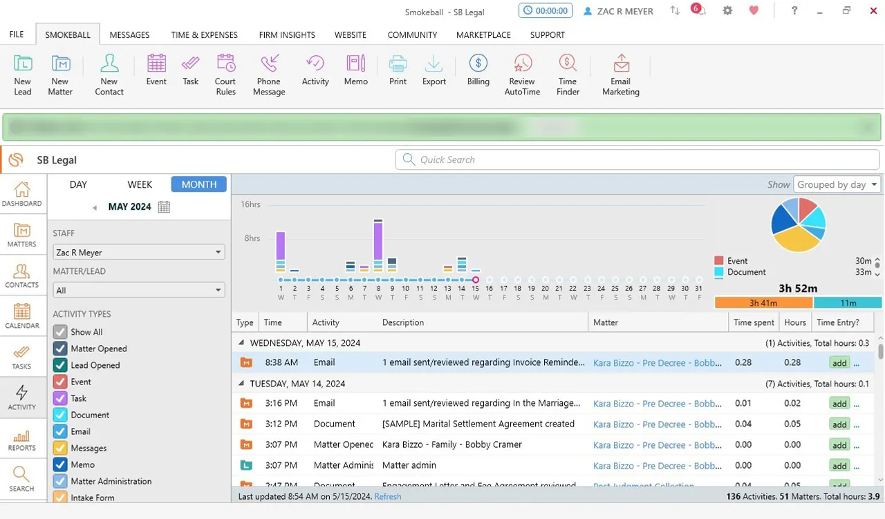
Task: Open the Court Rules tool
Action: pyautogui.click(x=225, y=75)
